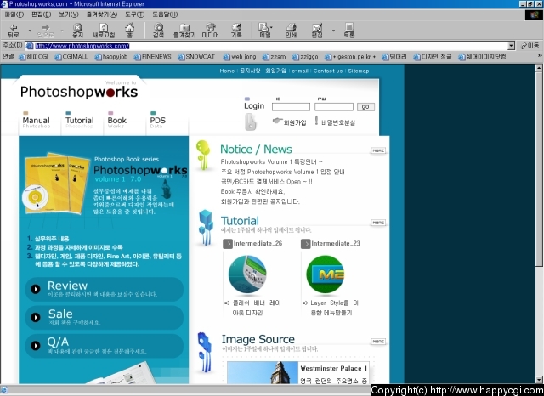Expand the links bar overflow chevron
Screen dimensions: 544x396
point(540,56)
